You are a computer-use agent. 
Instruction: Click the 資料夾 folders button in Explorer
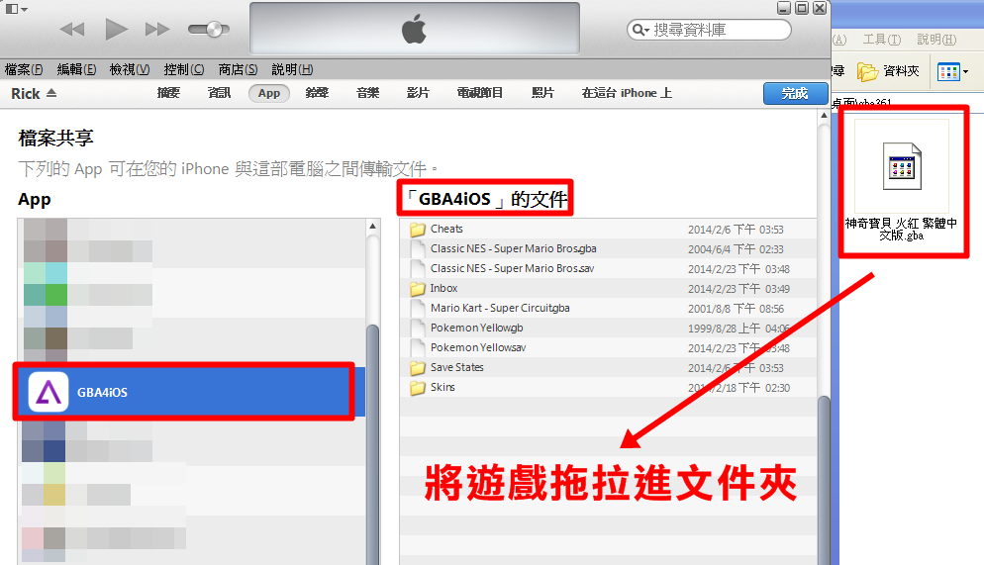point(889,71)
